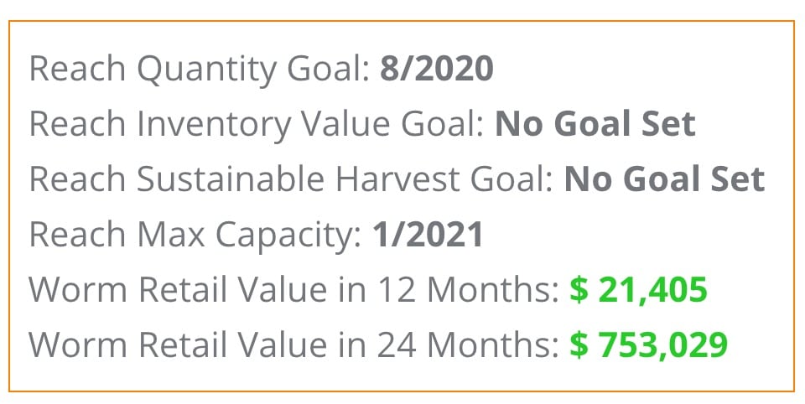The height and width of the screenshot is (404, 805).
Task: Click the word Sustainable in third line
Action: pyautogui.click(x=230, y=179)
